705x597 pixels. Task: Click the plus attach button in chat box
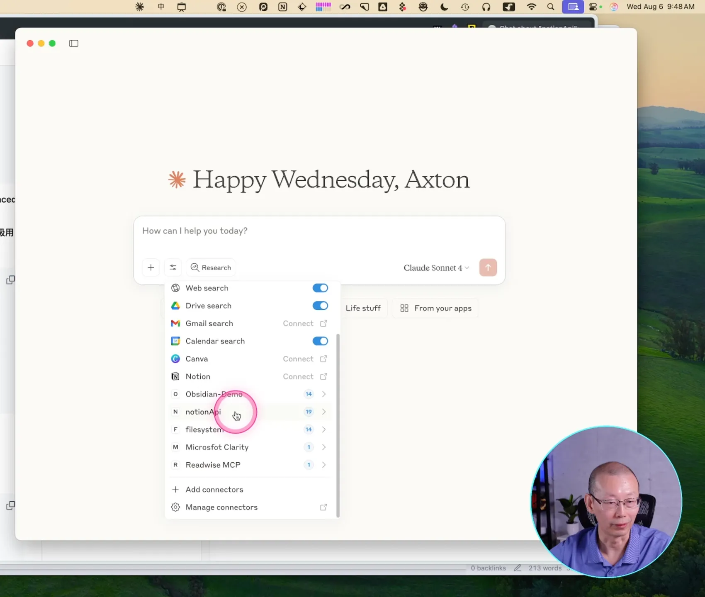click(x=151, y=267)
